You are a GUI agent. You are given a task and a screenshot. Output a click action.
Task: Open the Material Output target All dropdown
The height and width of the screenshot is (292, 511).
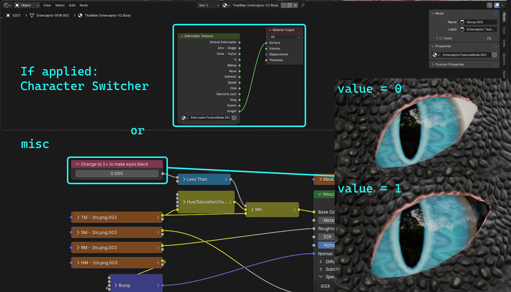click(x=284, y=37)
